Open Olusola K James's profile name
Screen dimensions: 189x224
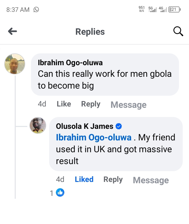pyautogui.click(x=85, y=126)
